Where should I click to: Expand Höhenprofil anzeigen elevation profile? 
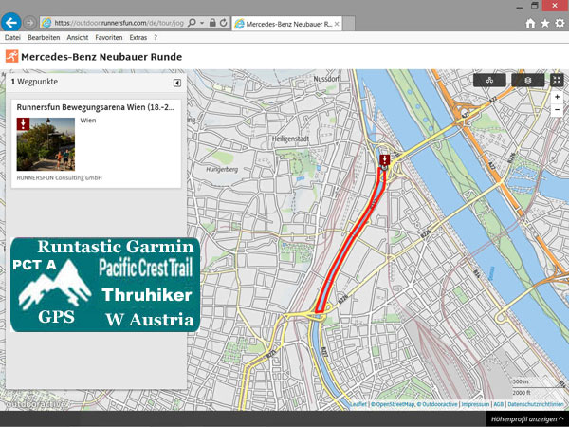[527, 419]
